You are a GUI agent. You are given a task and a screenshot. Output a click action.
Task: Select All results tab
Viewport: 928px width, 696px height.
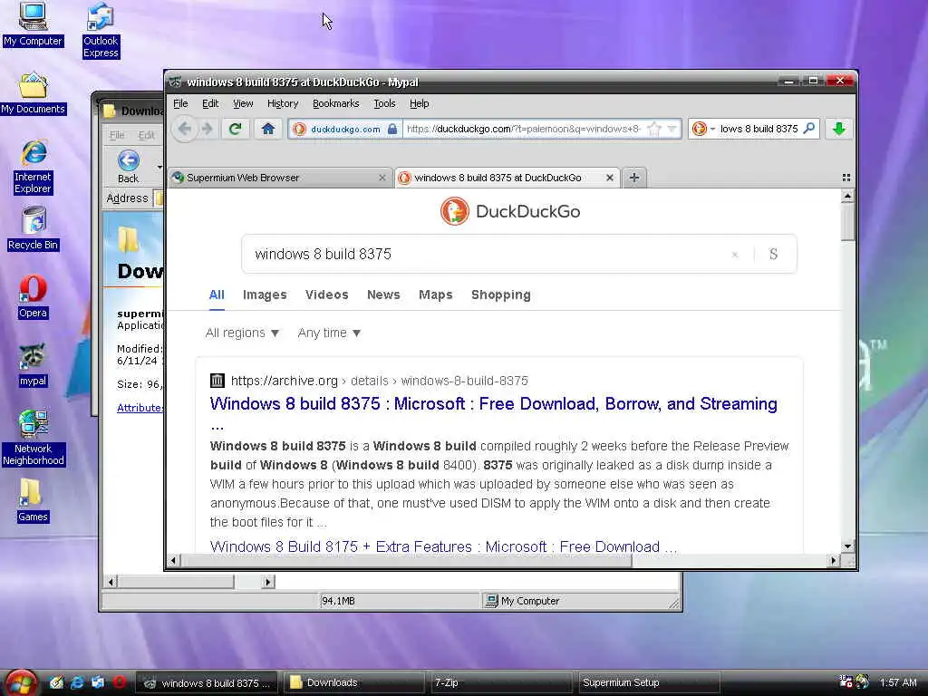tap(217, 295)
